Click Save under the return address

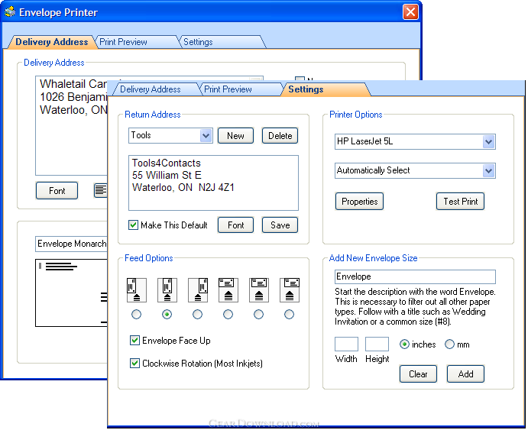click(280, 225)
